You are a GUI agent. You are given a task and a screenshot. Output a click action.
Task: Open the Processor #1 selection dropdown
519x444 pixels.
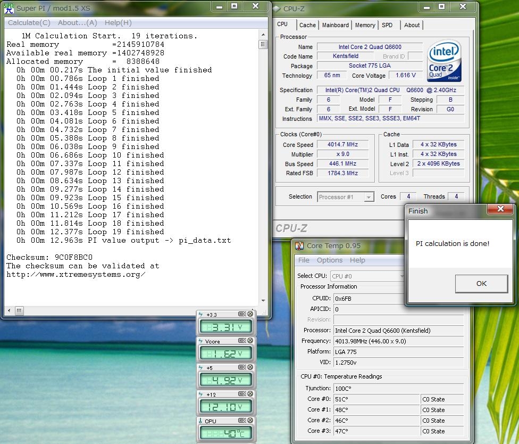coord(369,197)
